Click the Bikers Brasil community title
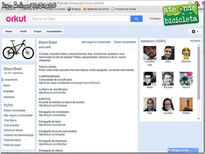This screenshot has height=154, width=205. tap(48, 42)
